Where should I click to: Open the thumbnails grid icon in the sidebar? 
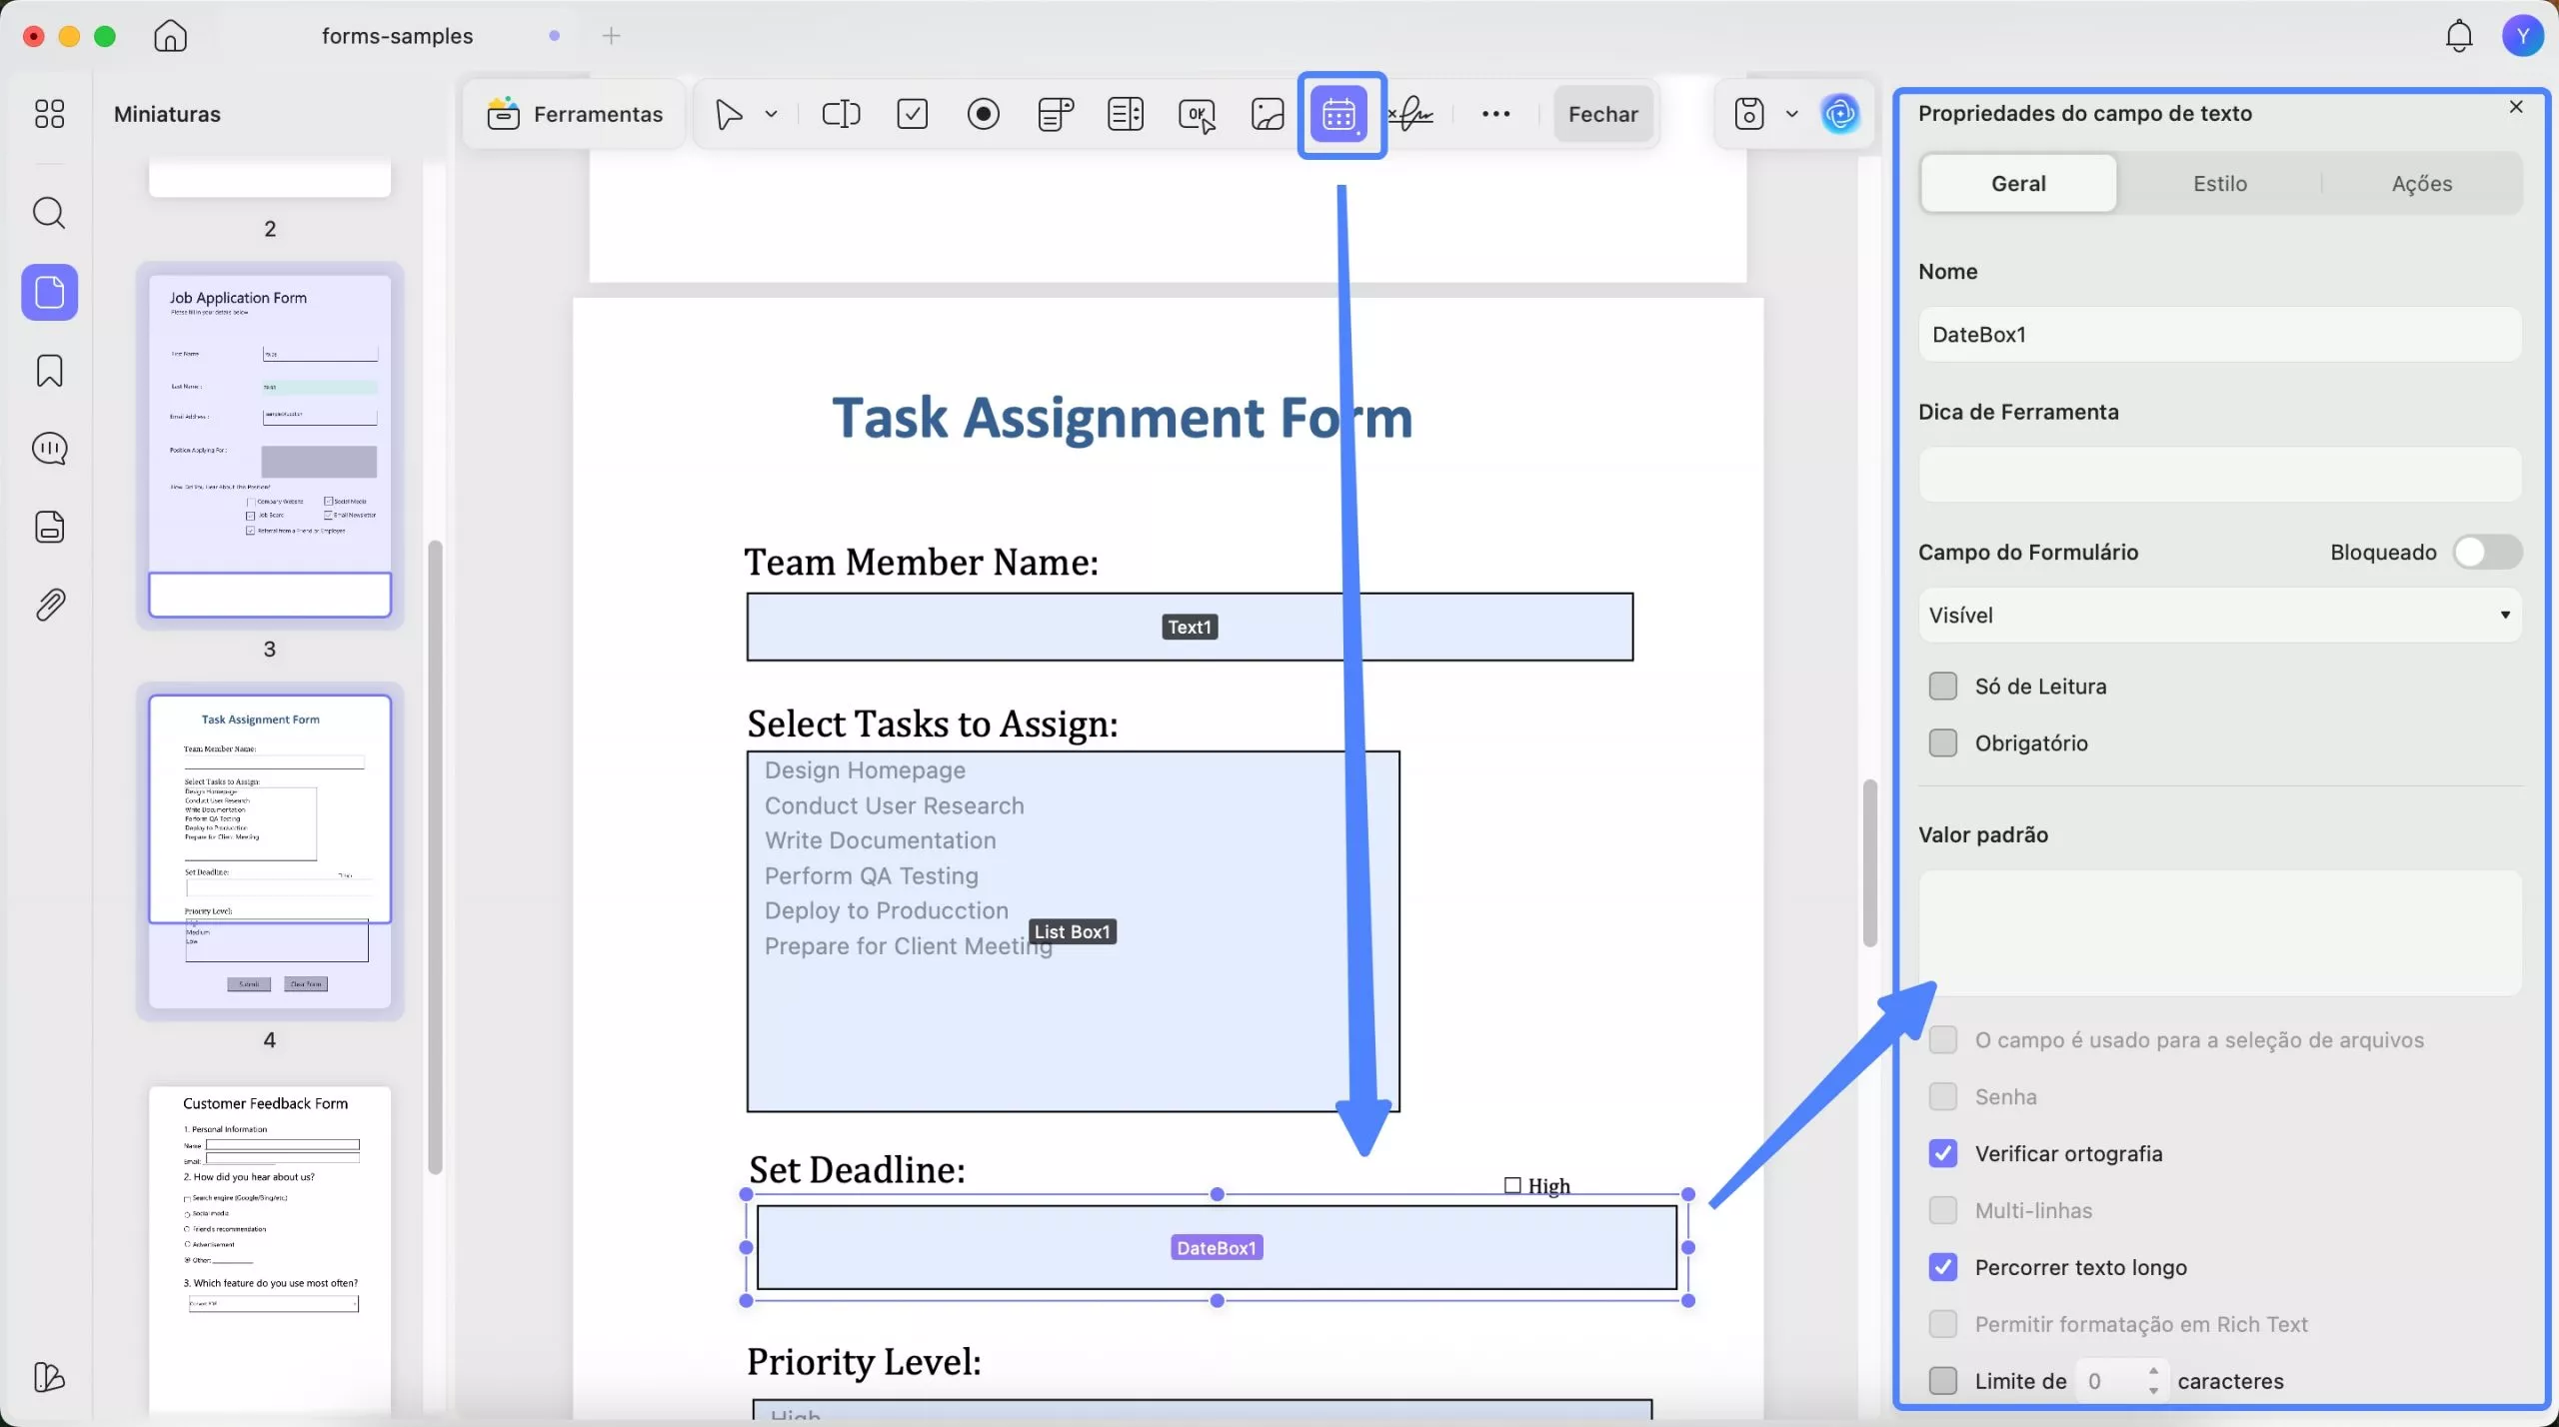point(49,114)
